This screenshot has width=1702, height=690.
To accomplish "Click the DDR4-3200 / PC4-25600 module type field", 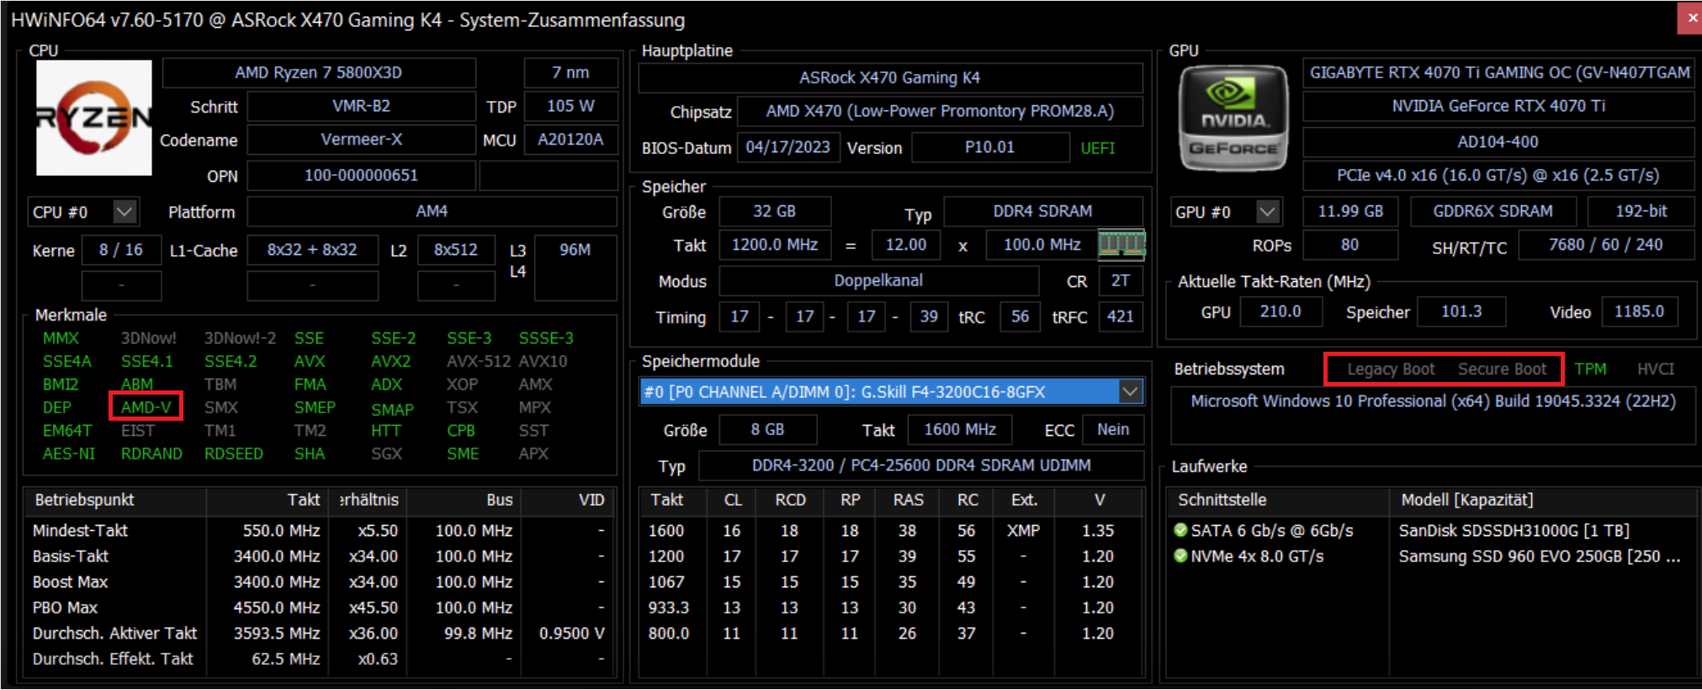I will (921, 465).
